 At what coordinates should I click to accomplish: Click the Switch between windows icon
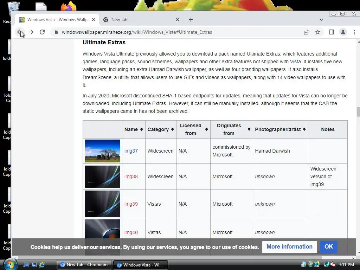[34, 265]
